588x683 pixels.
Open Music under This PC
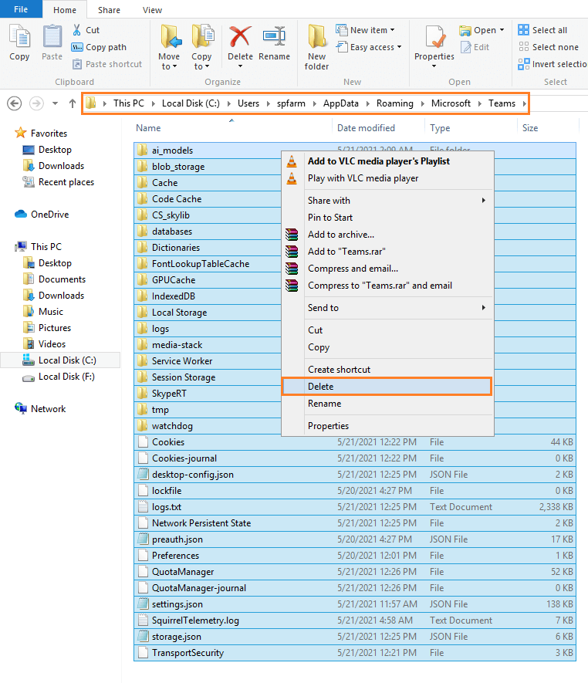(42, 312)
